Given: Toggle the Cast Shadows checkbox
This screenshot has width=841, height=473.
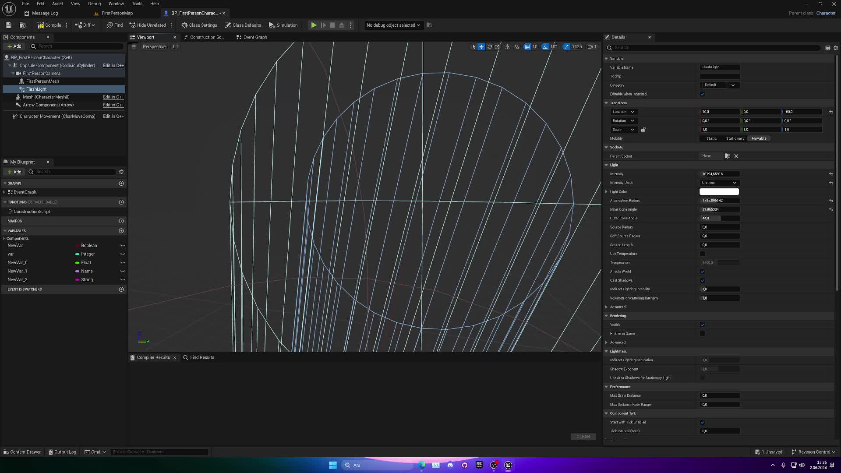Looking at the screenshot, I should [703, 280].
